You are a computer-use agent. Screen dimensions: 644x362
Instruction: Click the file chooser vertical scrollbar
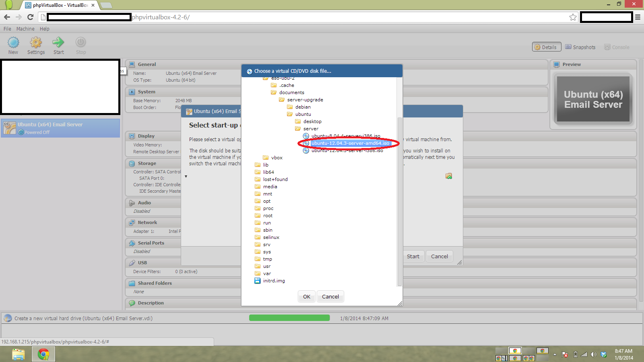coord(399,201)
